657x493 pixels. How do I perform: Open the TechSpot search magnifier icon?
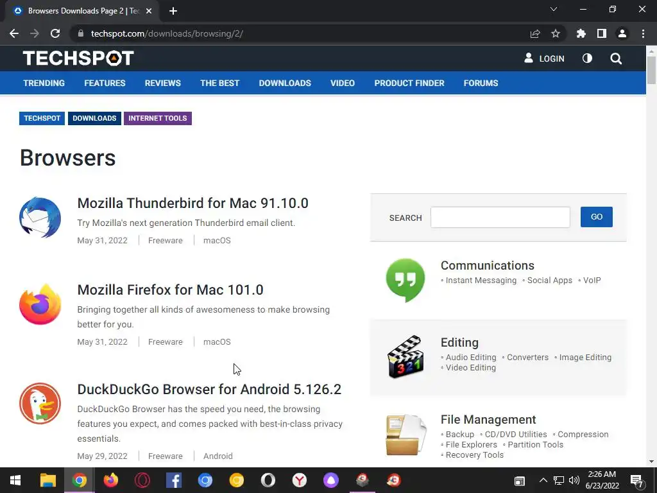(616, 58)
